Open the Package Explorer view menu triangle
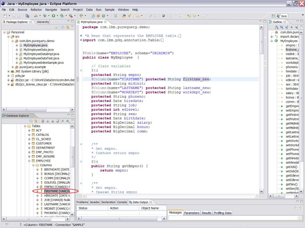 click(73, 27)
